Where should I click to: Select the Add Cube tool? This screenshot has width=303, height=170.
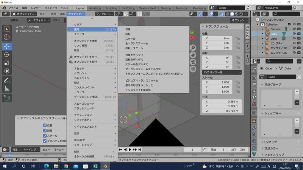click(7, 98)
